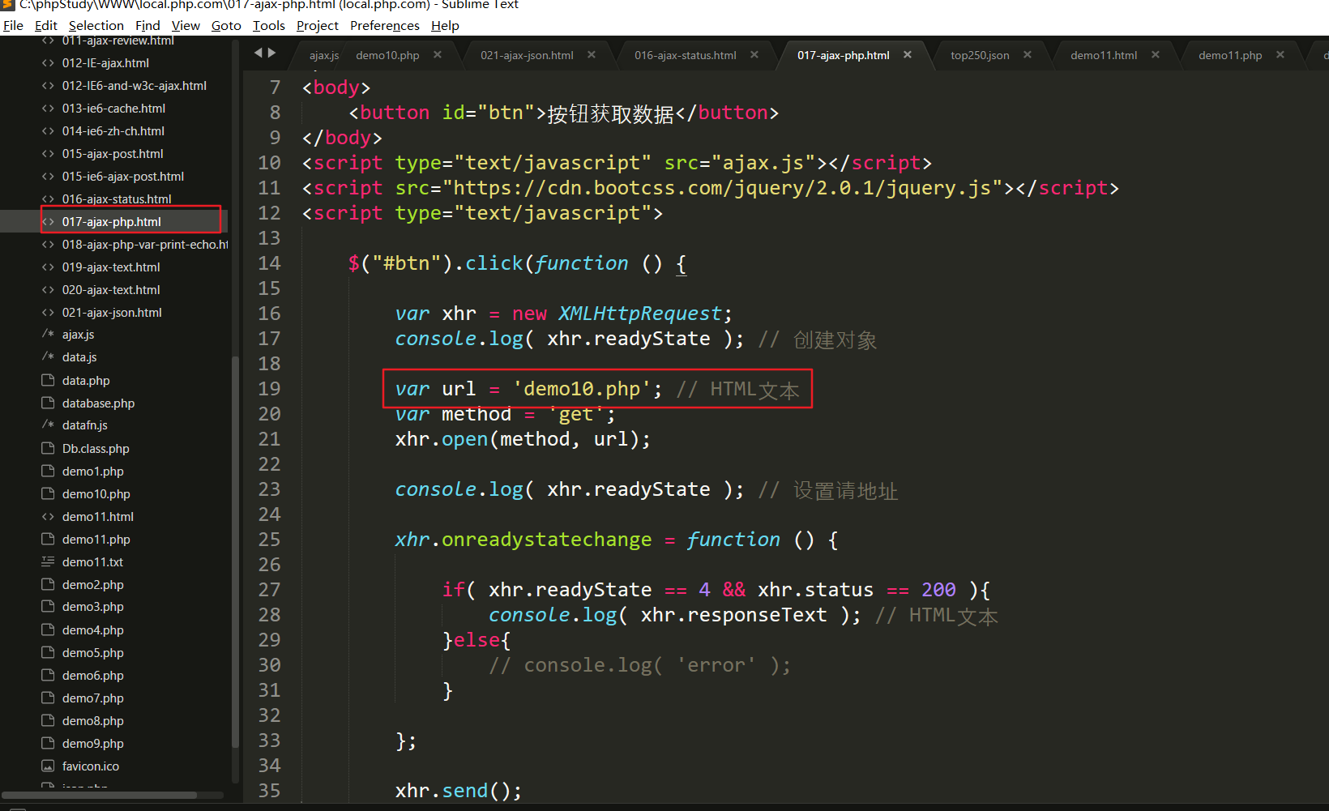The image size is (1329, 811).
Task: Select Db.class.php in the file list
Action: (x=96, y=449)
